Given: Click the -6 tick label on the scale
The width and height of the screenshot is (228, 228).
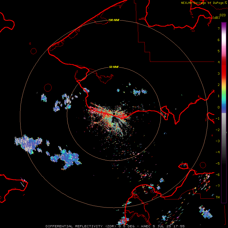Looking at the screenshot, I should pyautogui.click(x=218, y=175).
